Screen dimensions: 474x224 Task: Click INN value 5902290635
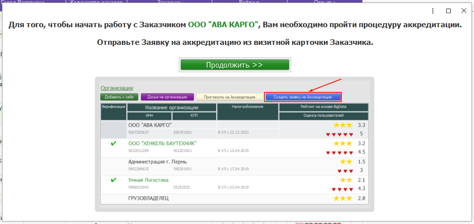138,169
